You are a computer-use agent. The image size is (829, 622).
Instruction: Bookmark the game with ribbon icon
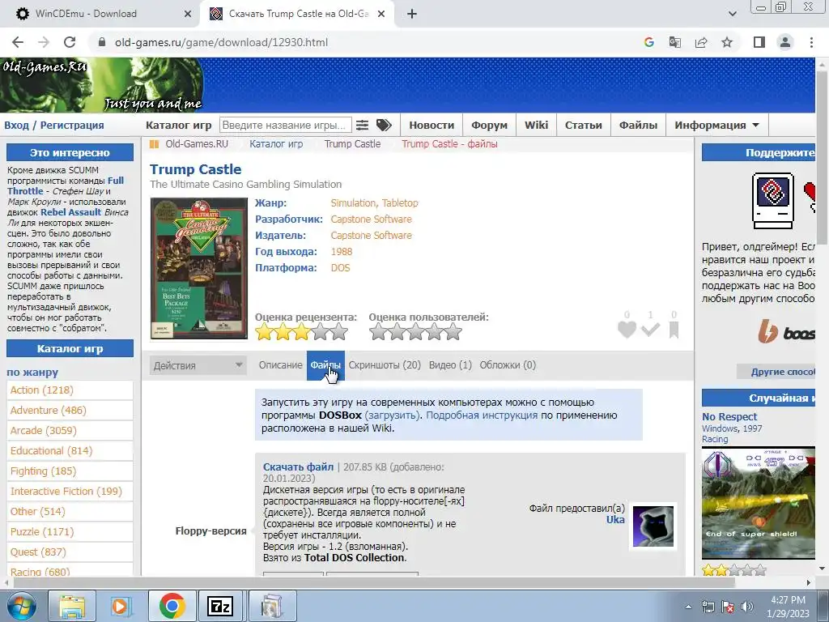pyautogui.click(x=674, y=330)
